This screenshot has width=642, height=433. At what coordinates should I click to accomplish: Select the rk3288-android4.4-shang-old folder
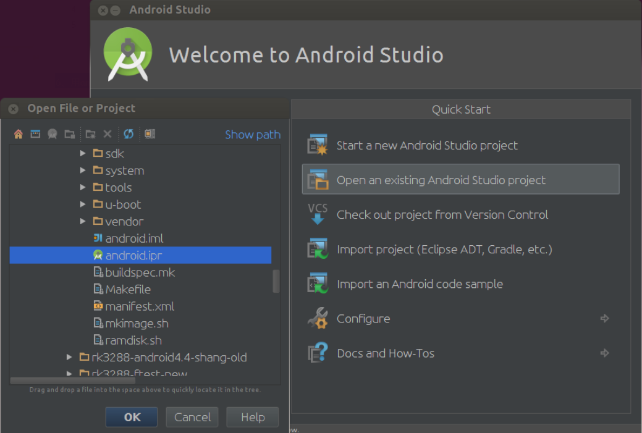169,357
